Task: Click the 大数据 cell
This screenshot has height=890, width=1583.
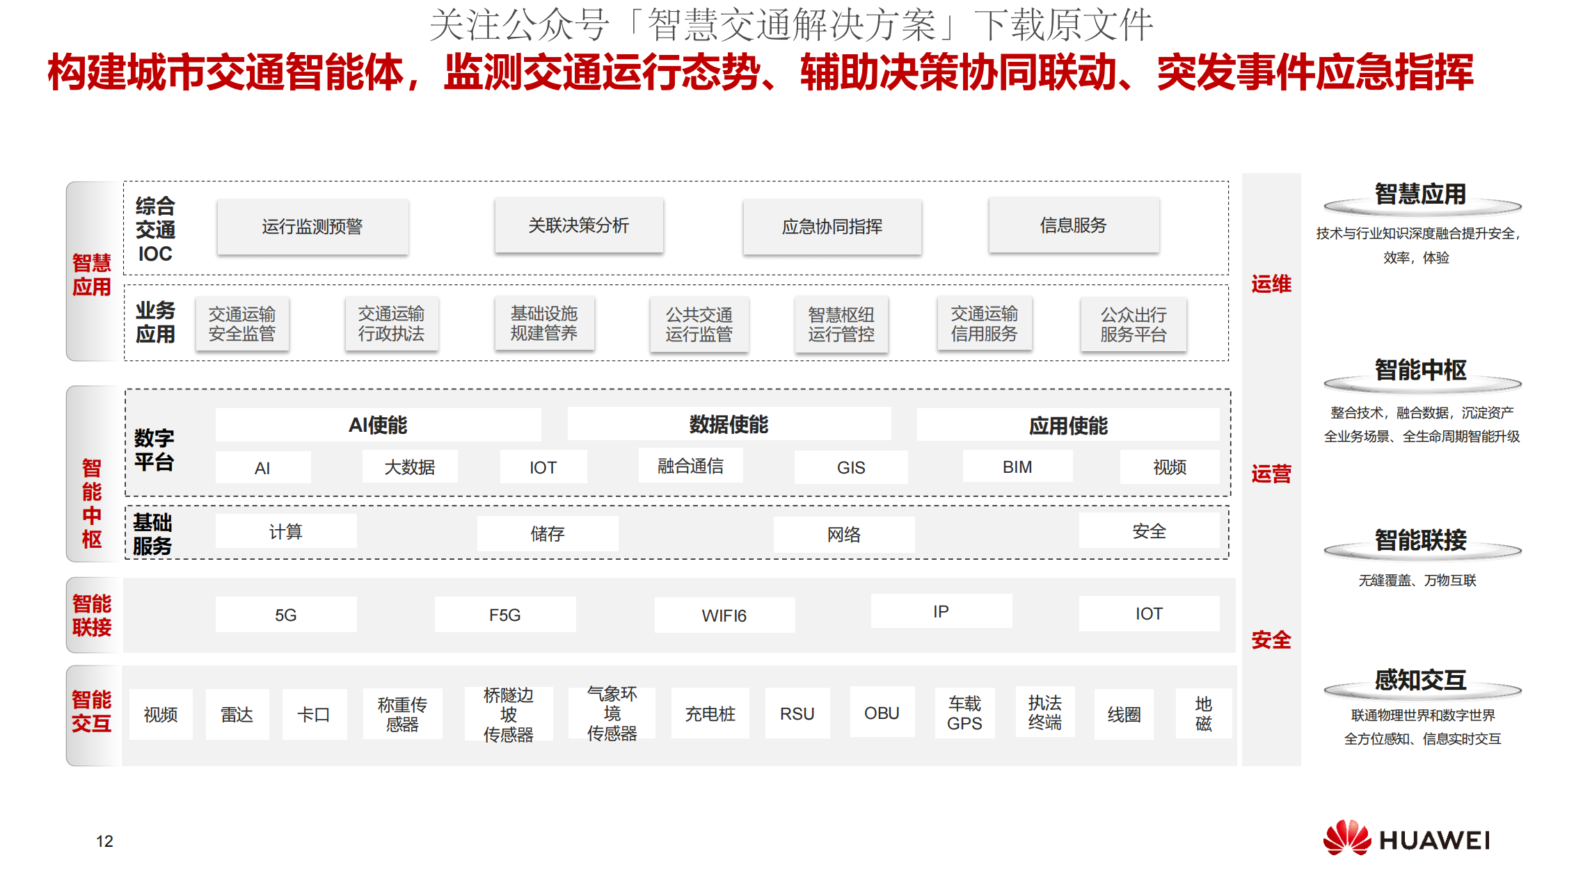Action: pos(410,467)
